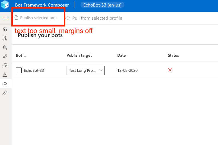Check the EchoBot-33 checkbox
The height and width of the screenshot is (145, 218).
tap(19, 70)
